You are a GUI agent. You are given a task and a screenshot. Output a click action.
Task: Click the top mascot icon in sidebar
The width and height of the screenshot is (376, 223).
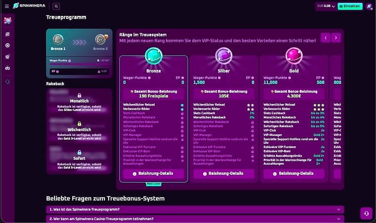pos(7,21)
